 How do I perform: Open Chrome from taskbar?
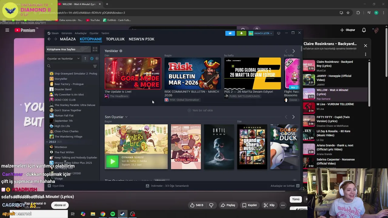103,214
